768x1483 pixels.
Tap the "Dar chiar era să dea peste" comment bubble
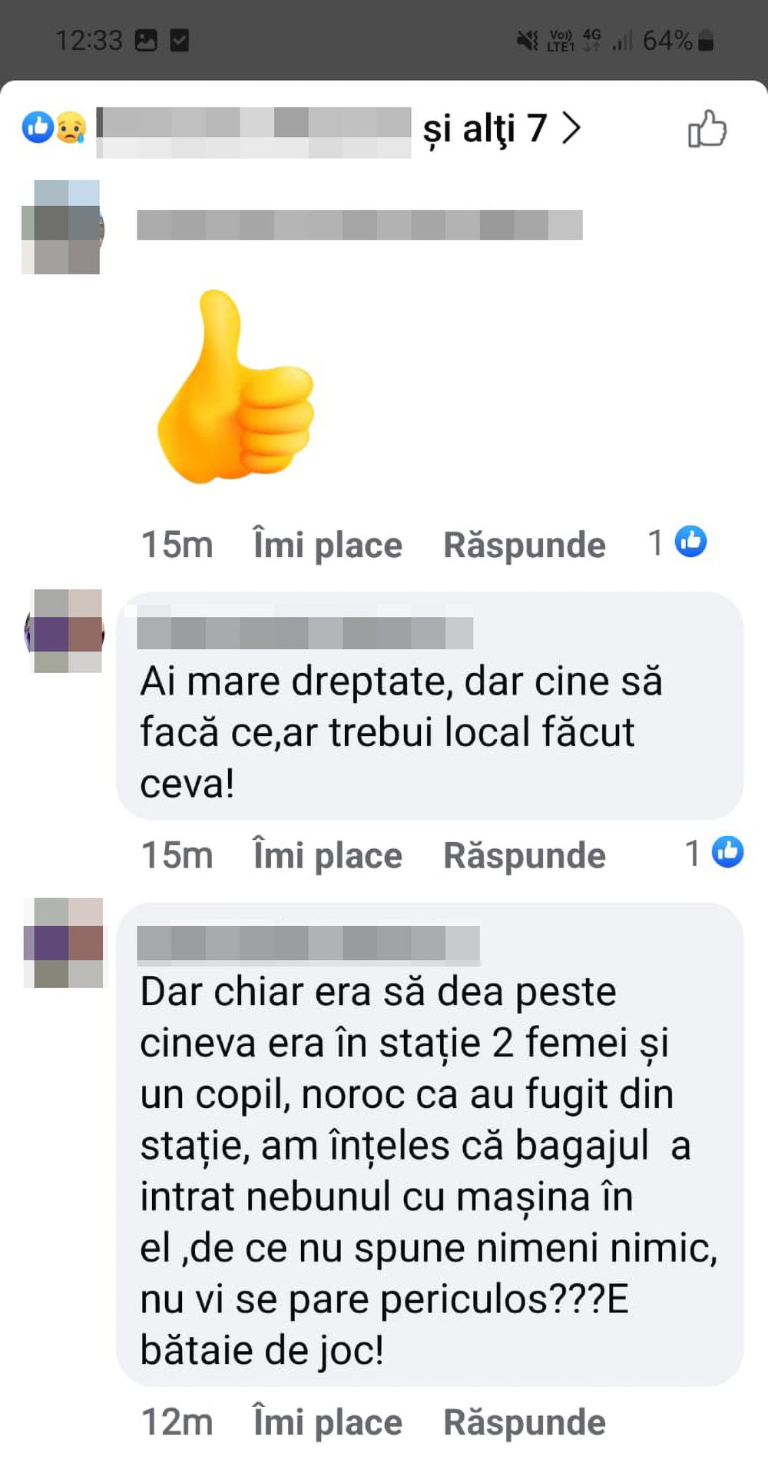click(x=430, y=1145)
